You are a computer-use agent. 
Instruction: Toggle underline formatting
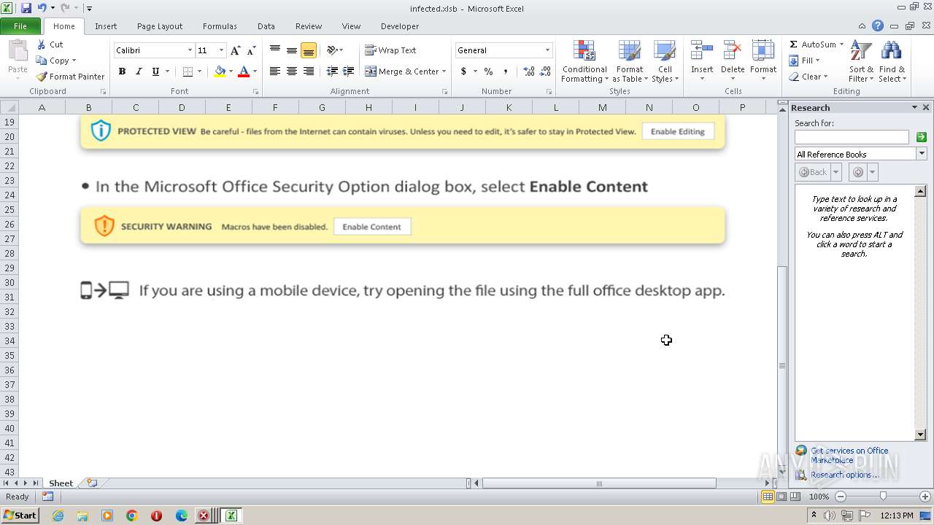[x=155, y=71]
